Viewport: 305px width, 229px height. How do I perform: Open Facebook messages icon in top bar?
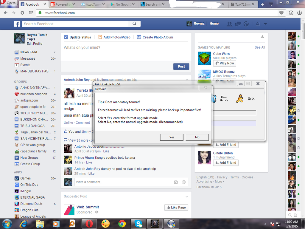coord(238,24)
